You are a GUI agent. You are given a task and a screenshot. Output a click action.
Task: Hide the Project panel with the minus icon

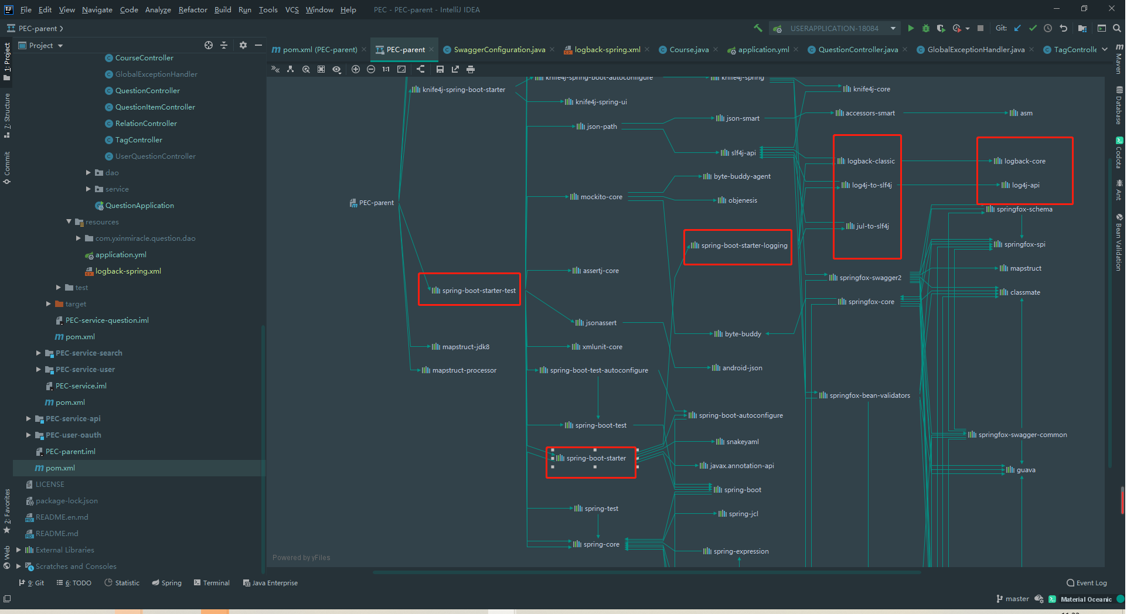tap(258, 45)
